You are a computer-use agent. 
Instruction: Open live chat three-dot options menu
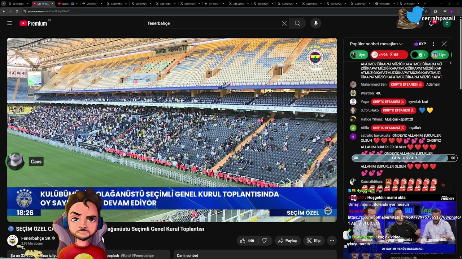click(433, 44)
